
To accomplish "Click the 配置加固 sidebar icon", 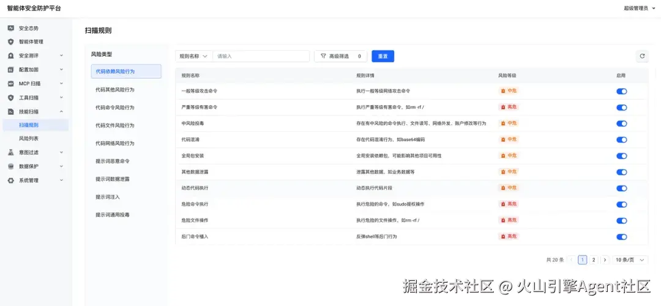I will tap(11, 70).
